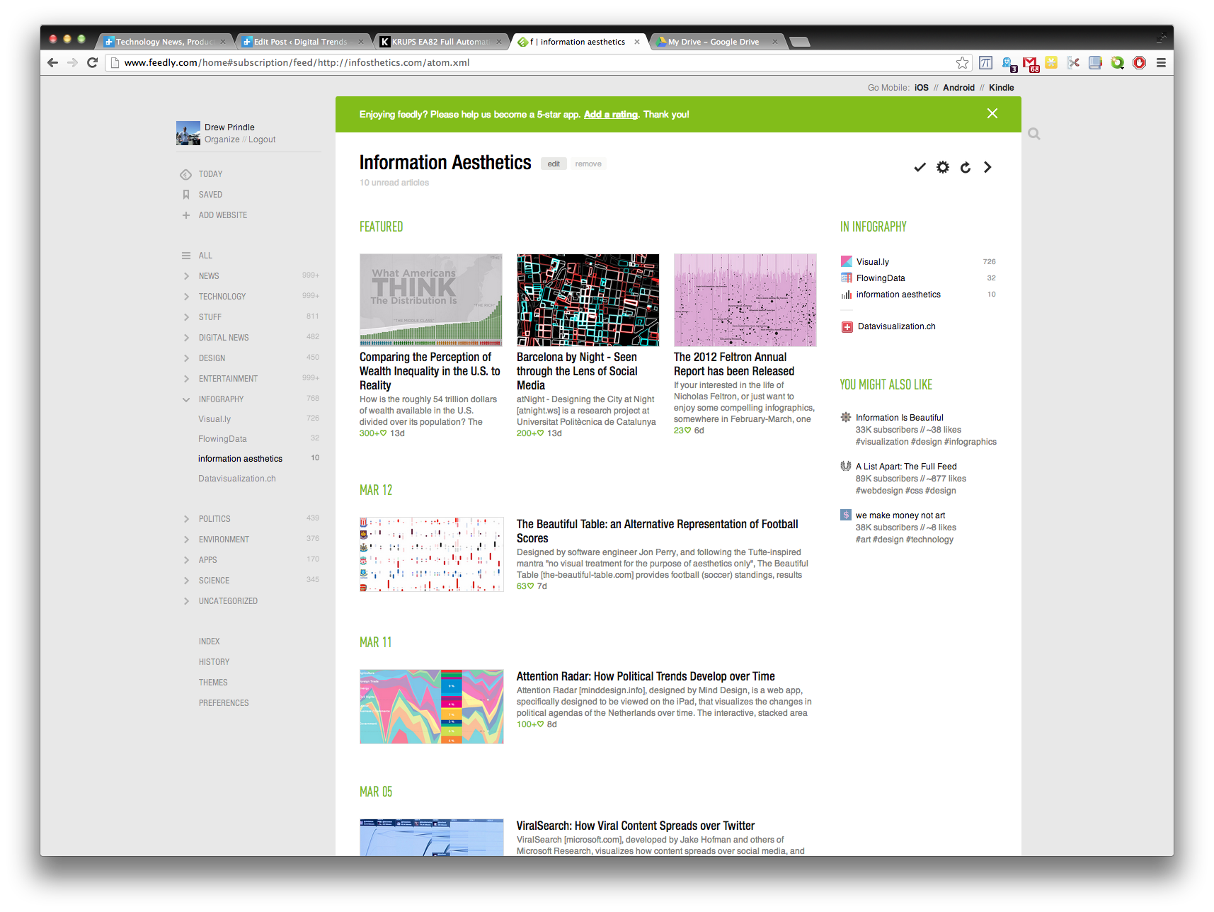
Task: Open Today view icon in sidebar
Action: (x=185, y=174)
